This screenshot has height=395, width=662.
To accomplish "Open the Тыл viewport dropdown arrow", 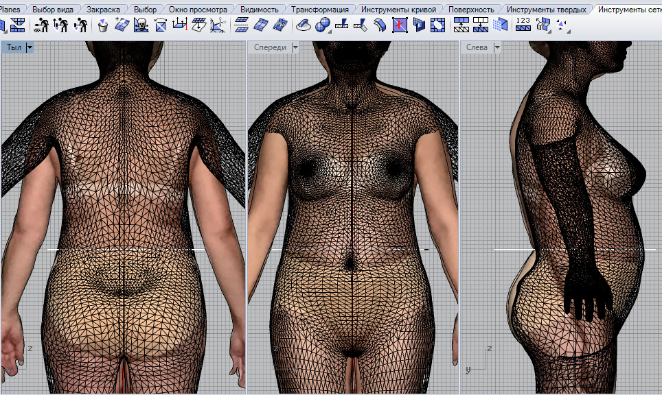I will point(30,47).
